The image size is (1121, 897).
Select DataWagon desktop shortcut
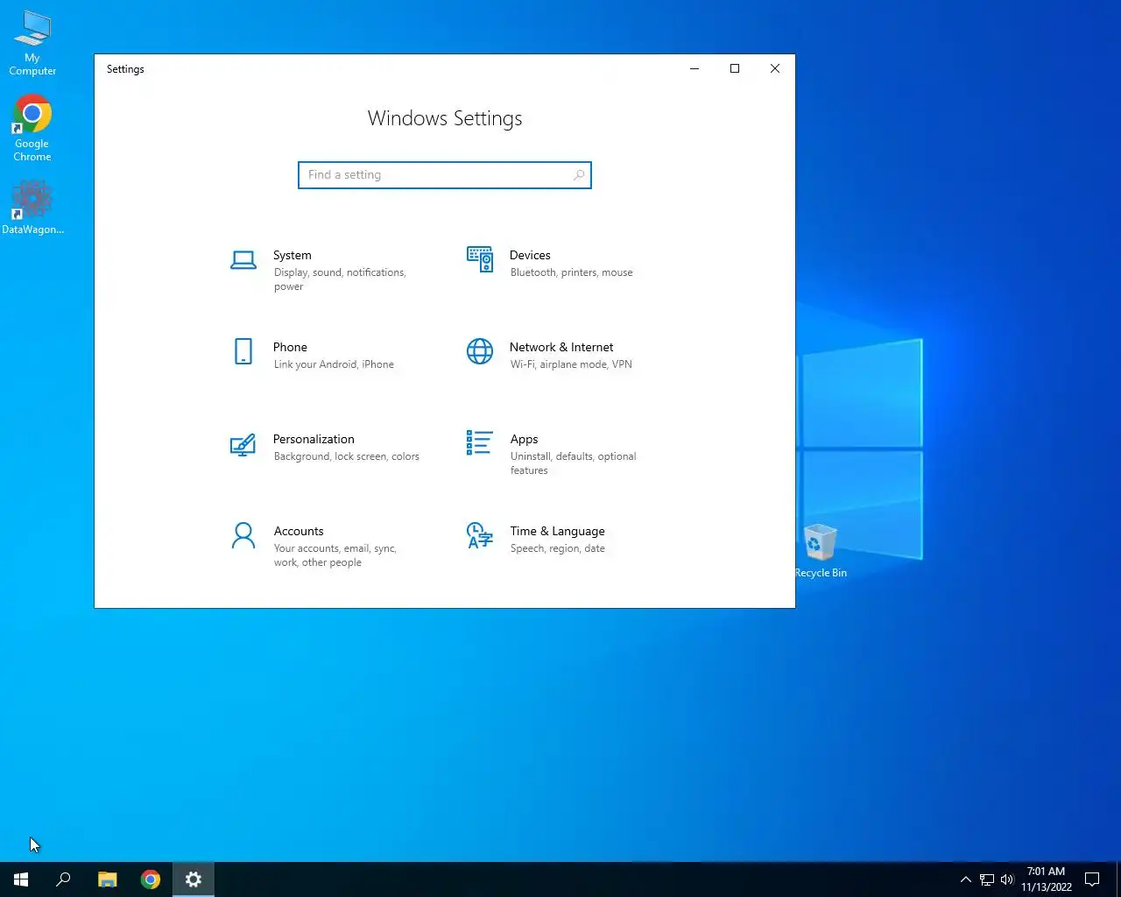coord(32,207)
